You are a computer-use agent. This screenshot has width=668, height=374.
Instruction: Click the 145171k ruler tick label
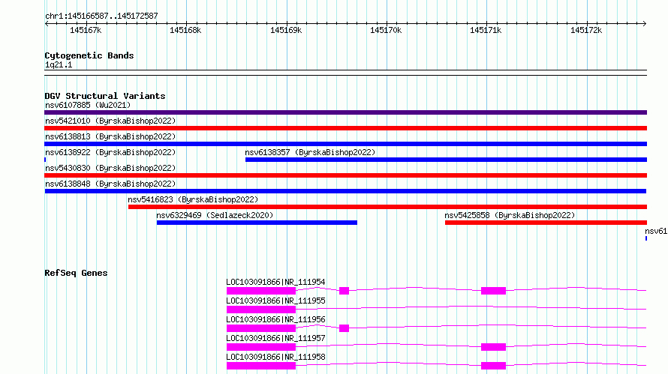[x=486, y=30]
